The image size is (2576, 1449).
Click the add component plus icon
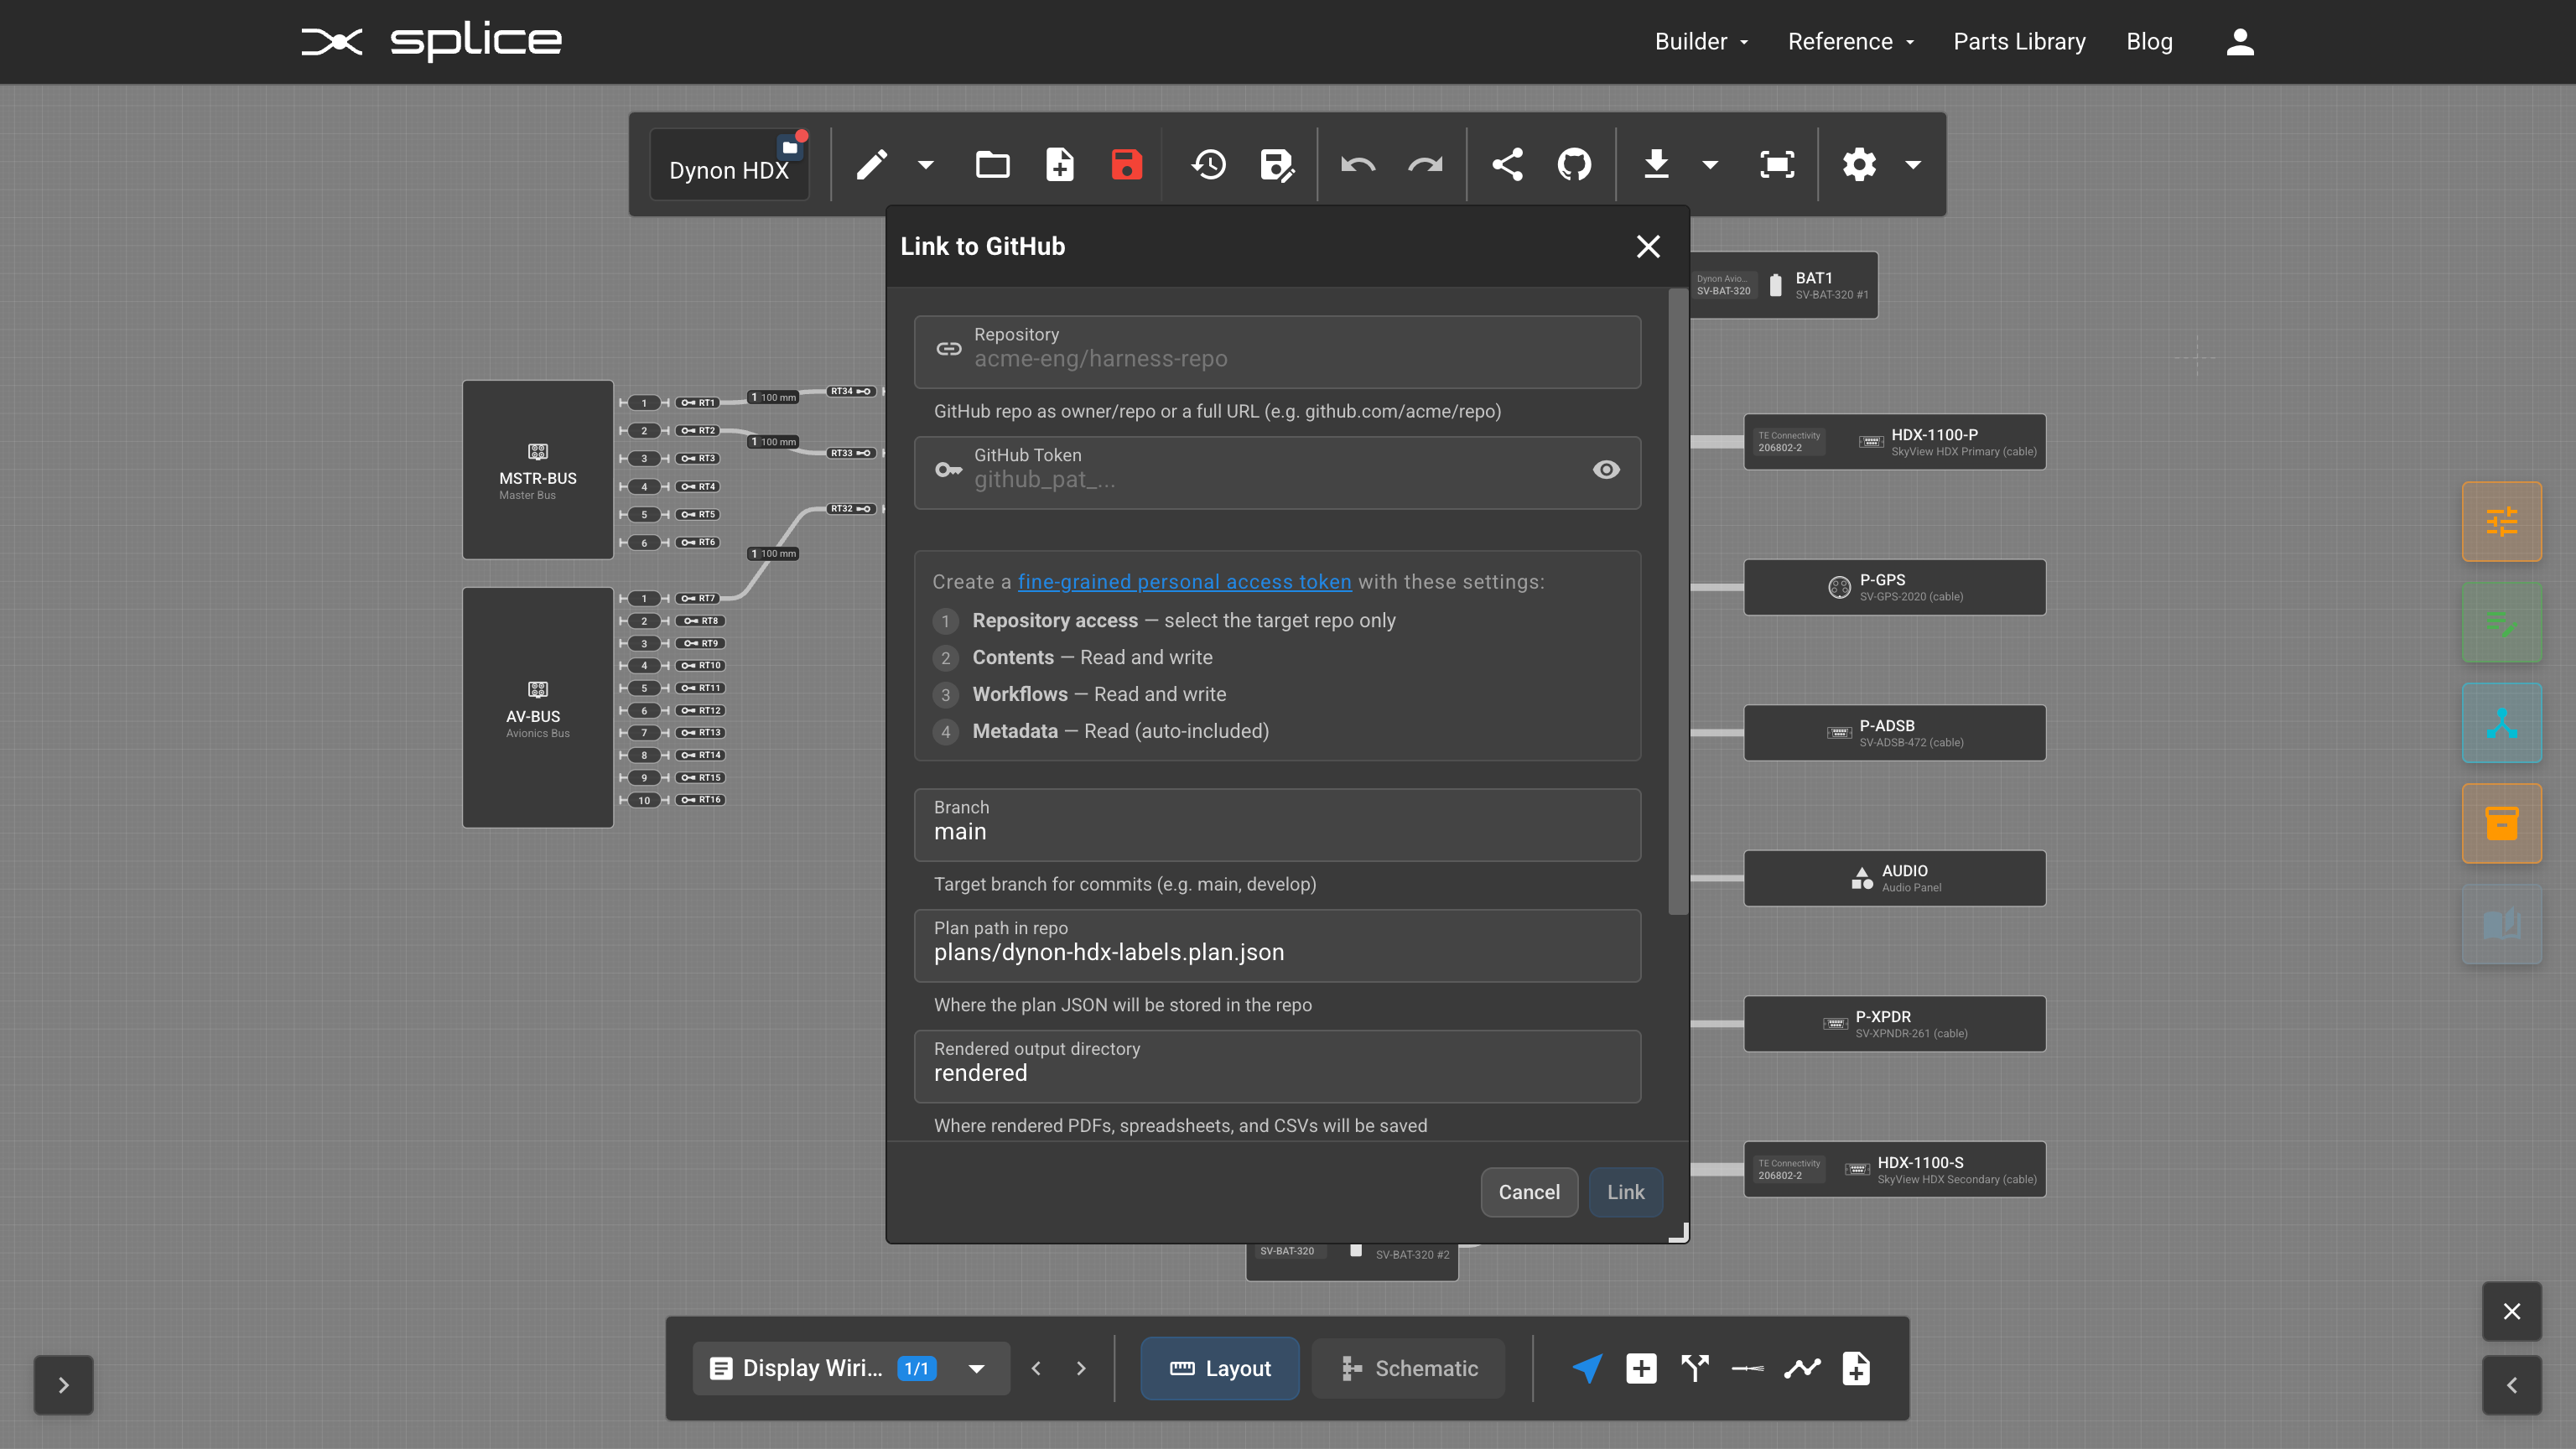pos(1641,1368)
